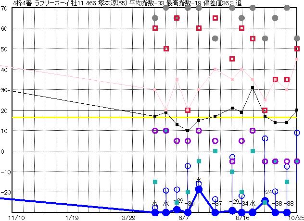Click the highest open blue circle at the right edge
Screen dimensions: 304x221
[297, 133]
